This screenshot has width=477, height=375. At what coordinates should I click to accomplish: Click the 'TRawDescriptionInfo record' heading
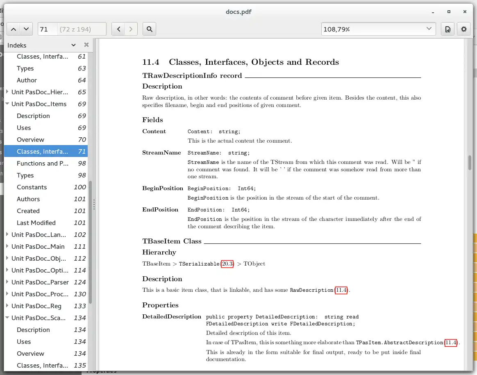[x=192, y=76]
